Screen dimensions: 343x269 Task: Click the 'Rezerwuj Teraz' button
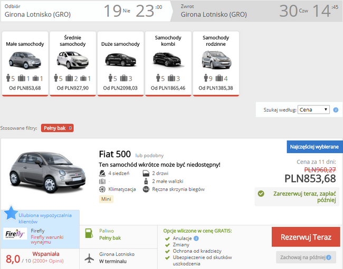[x=306, y=237]
